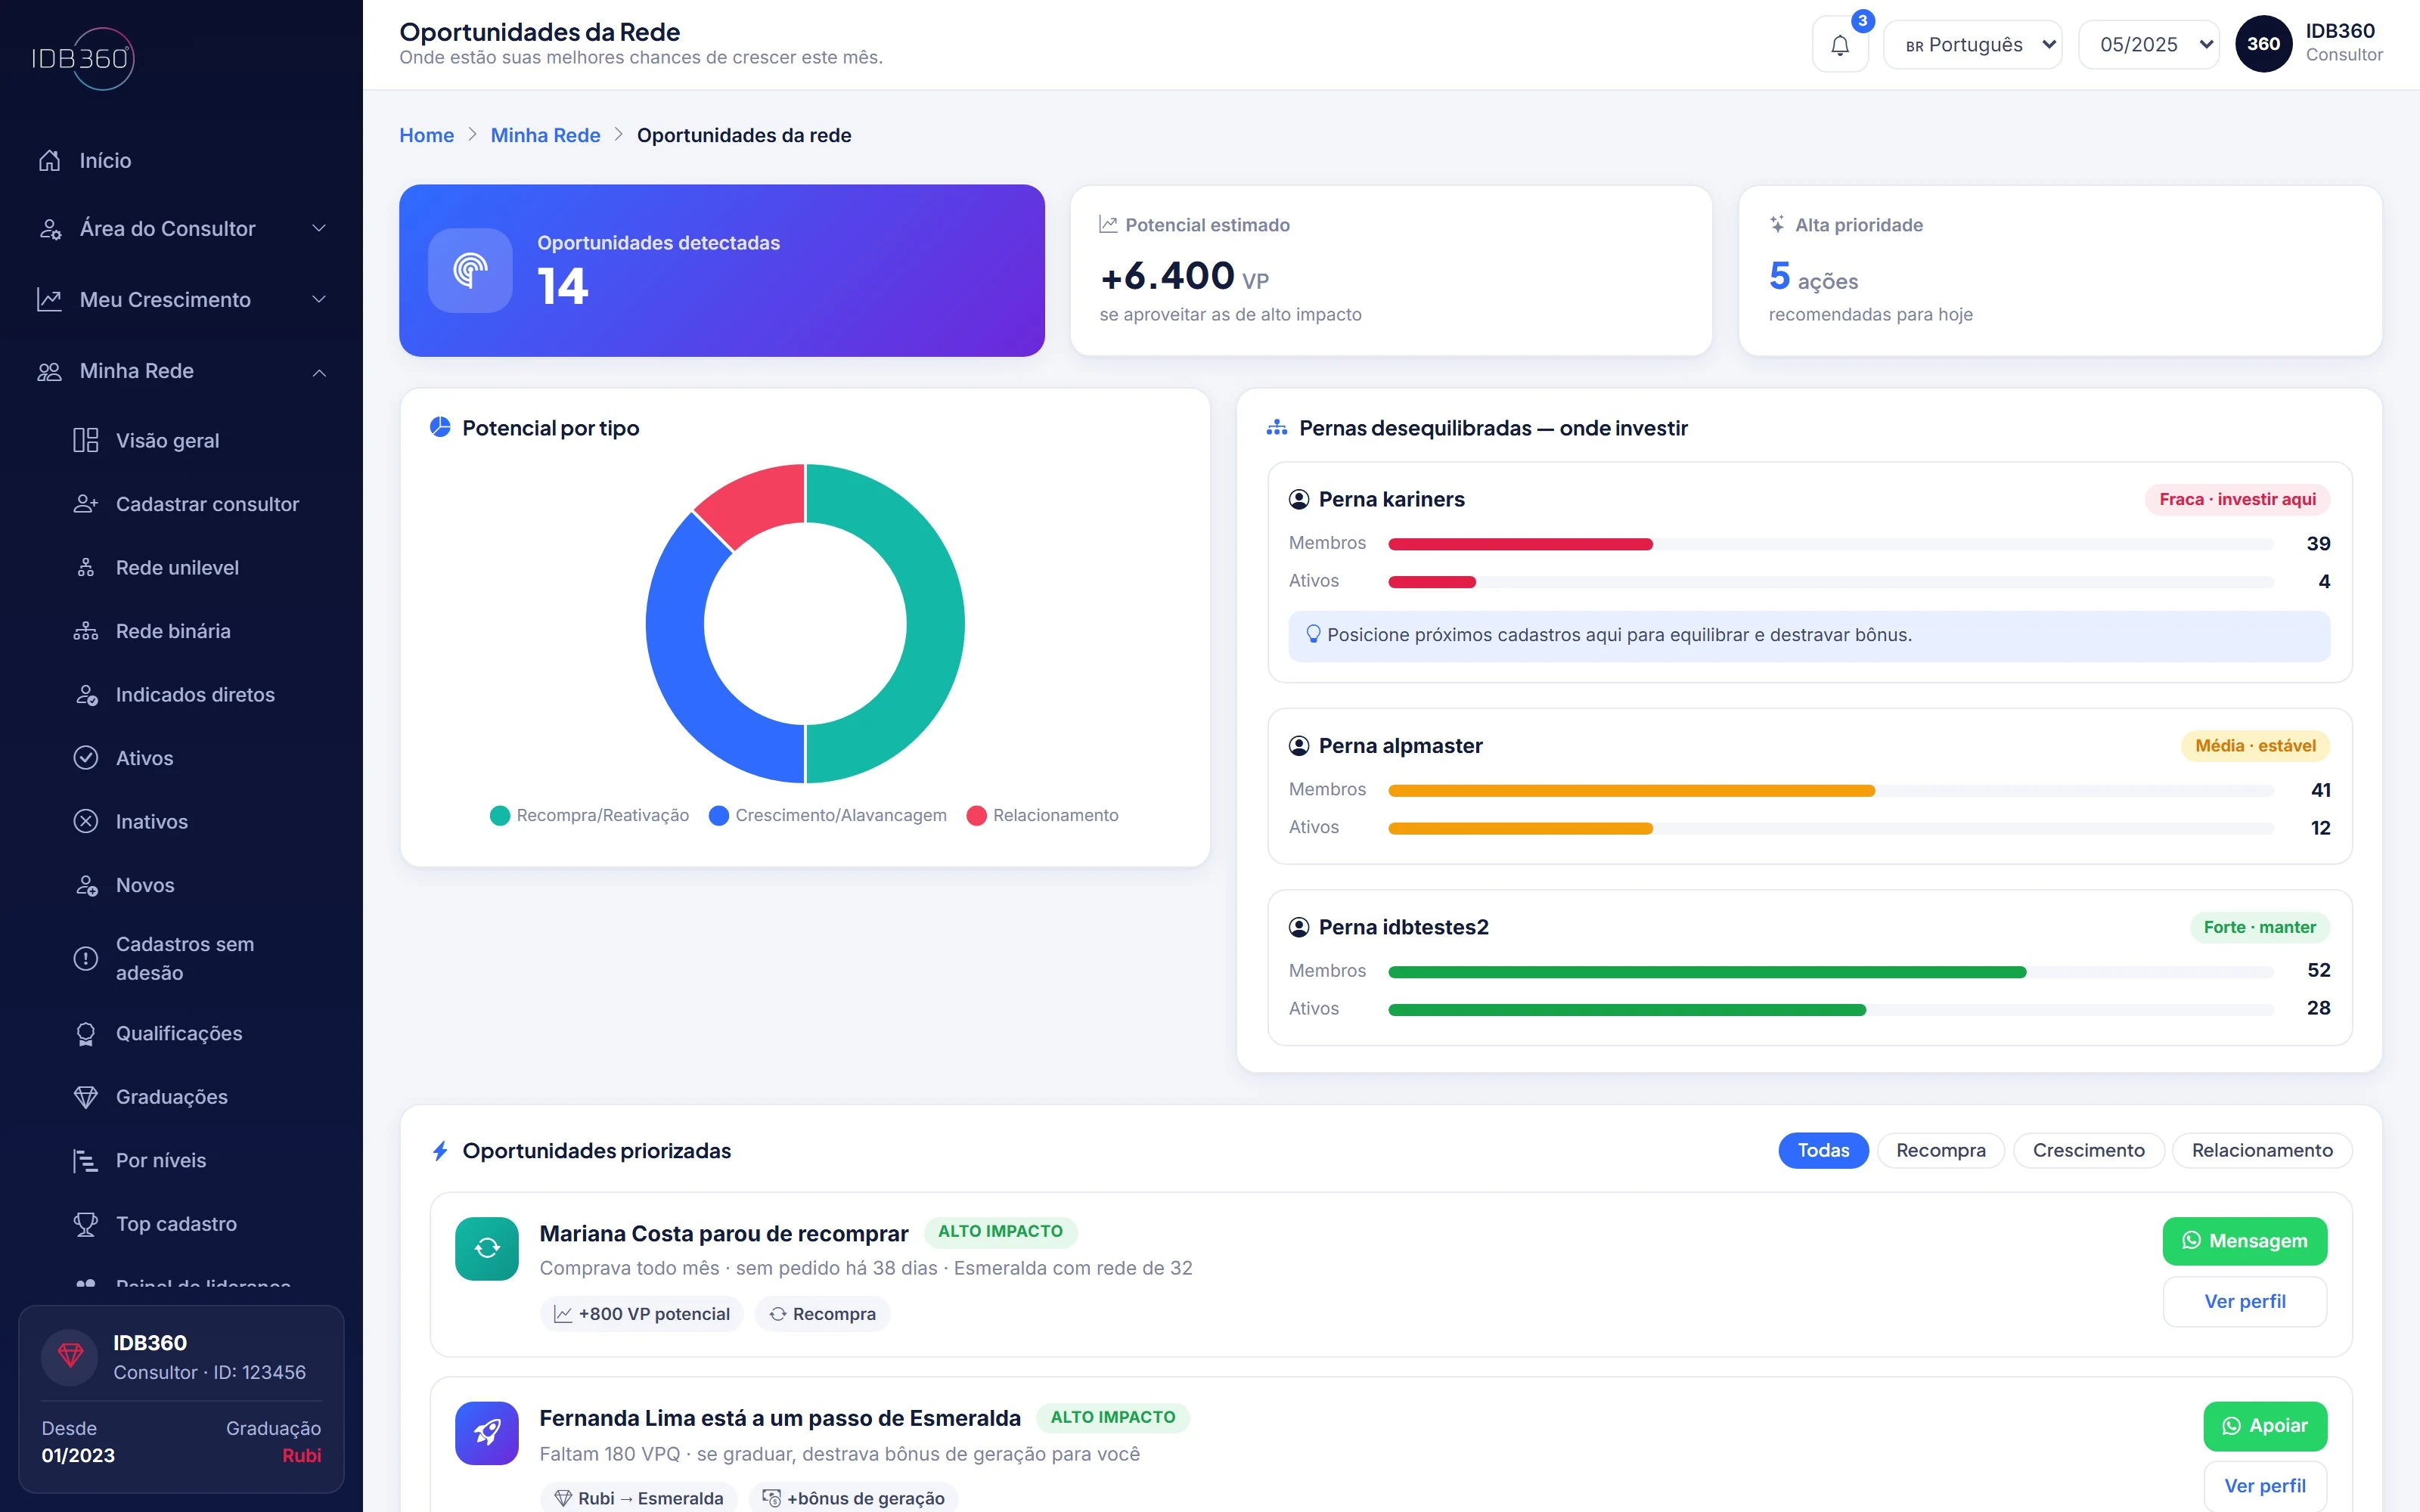Click the ruby gem icon in the profile card
Image resolution: width=2420 pixels, height=1512 pixels.
[x=70, y=1356]
